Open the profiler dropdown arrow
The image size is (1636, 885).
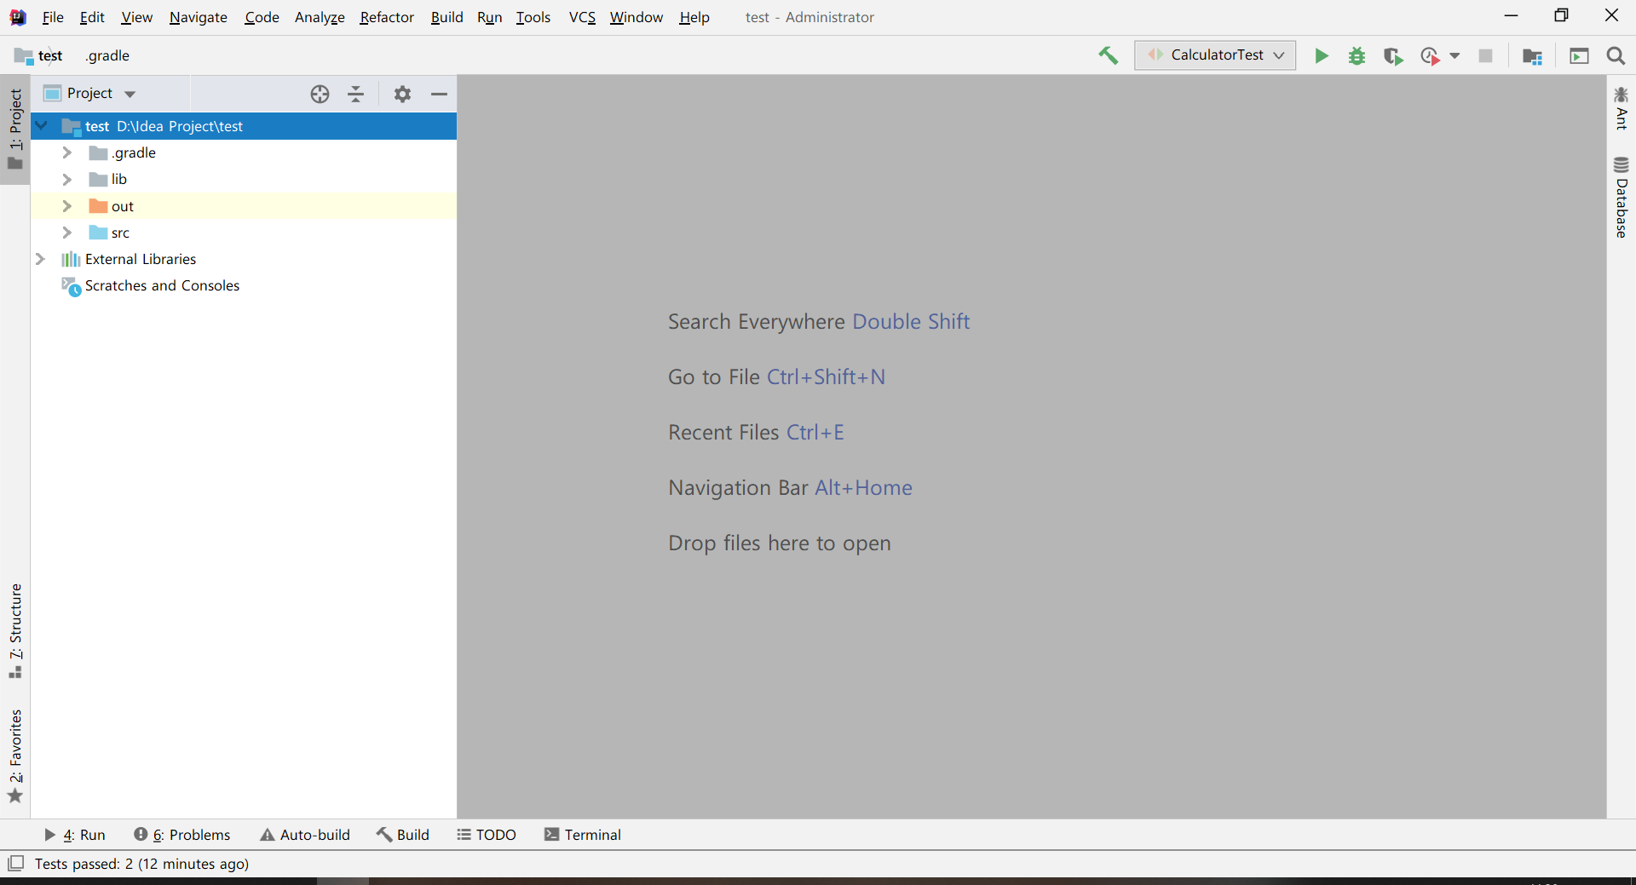click(1455, 56)
